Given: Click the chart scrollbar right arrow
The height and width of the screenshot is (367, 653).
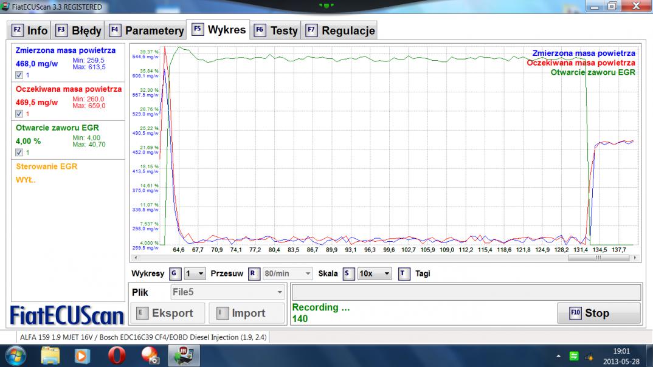Looking at the screenshot, I should pyautogui.click(x=635, y=258).
